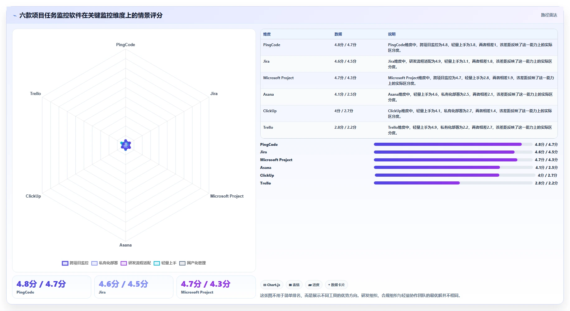Click the Jira axis label on the radar
This screenshot has width=570, height=311.
(x=214, y=93)
